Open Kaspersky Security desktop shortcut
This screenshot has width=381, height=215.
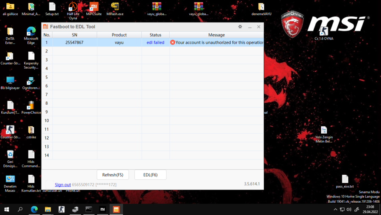point(31,60)
